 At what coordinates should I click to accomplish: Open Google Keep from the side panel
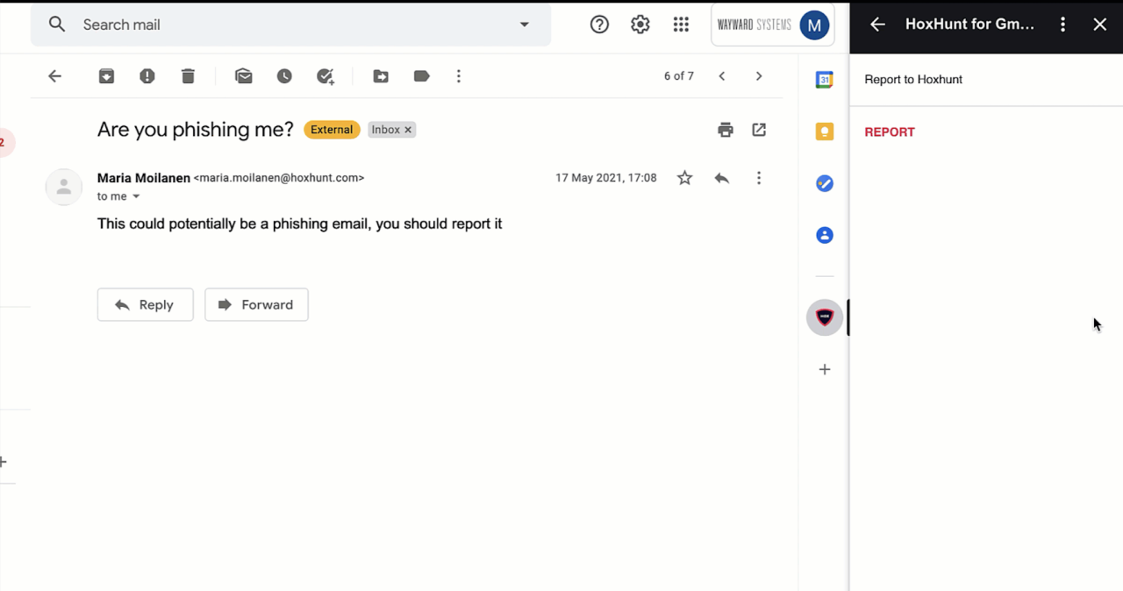pyautogui.click(x=824, y=131)
